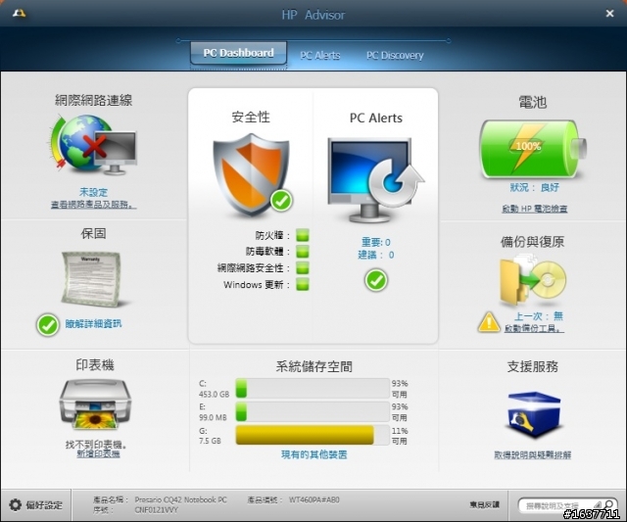Image resolution: width=627 pixels, height=522 pixels.
Task: Click the green battery icon
Action: [532, 149]
